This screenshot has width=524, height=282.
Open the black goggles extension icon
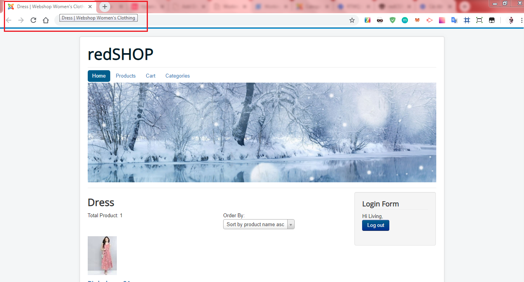tap(492, 20)
